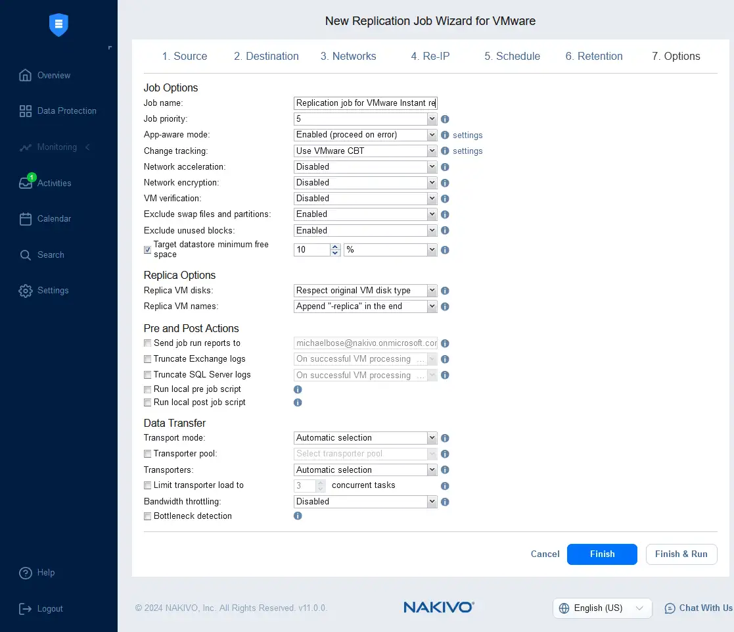Open the Overview home icon

(x=25, y=76)
